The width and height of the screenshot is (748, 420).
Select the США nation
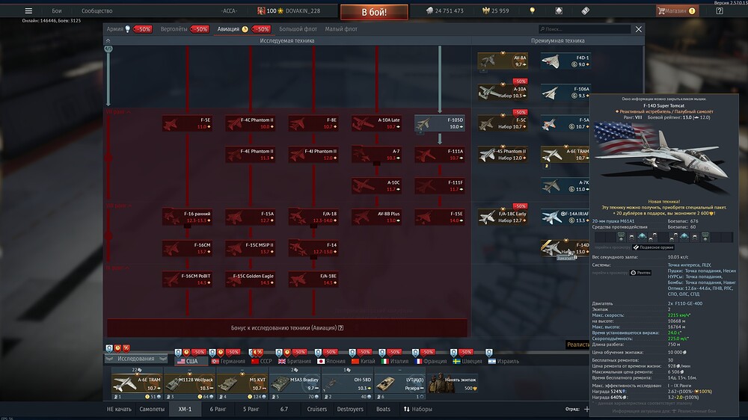point(188,362)
